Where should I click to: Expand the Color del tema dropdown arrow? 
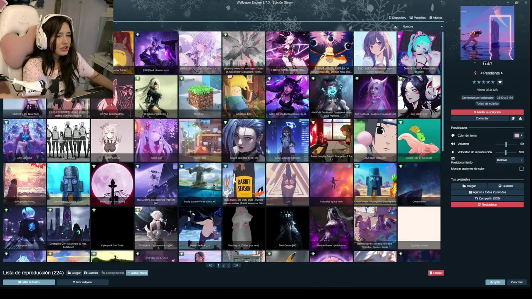(x=522, y=135)
